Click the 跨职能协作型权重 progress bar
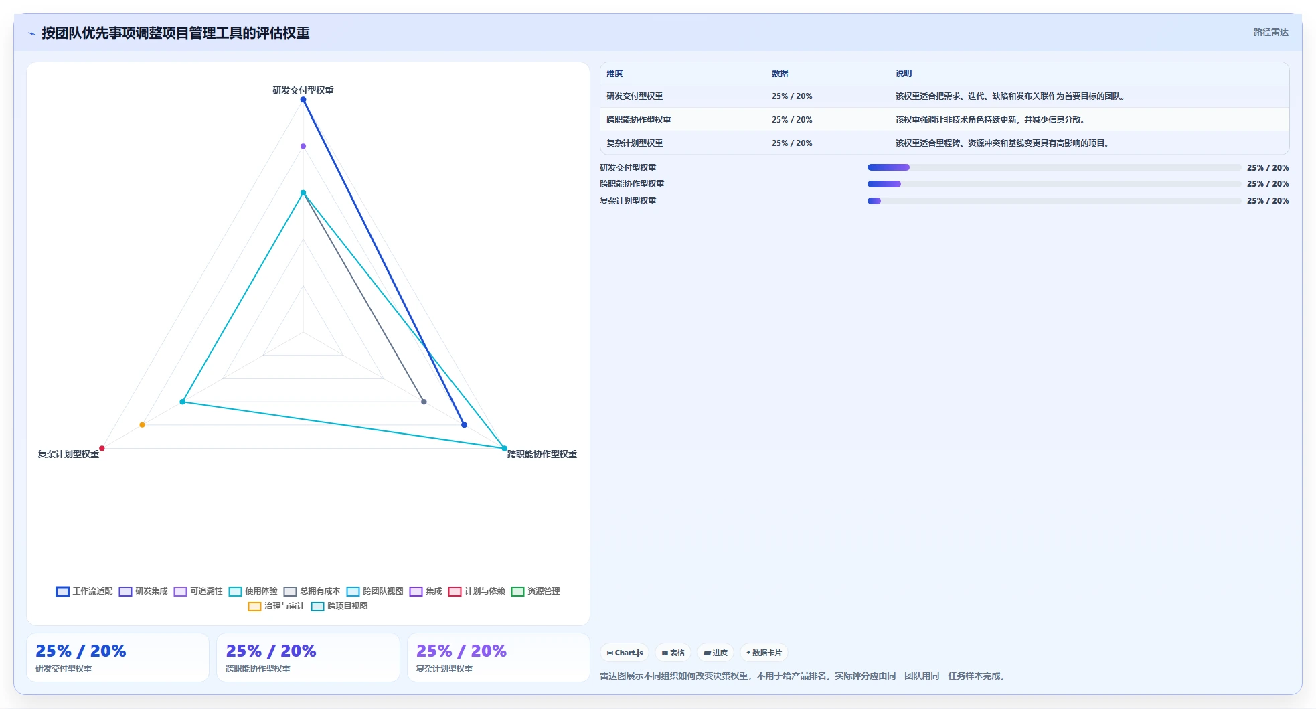 click(x=1054, y=184)
